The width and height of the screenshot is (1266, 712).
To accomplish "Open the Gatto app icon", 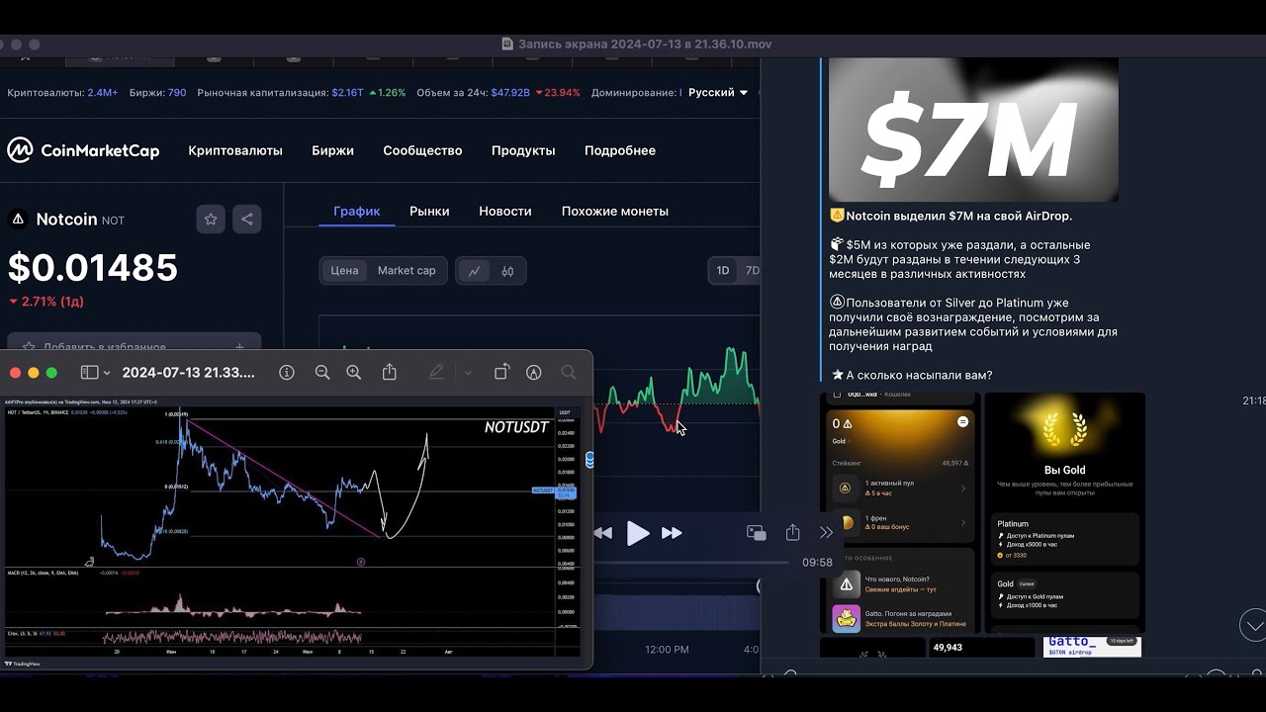I will [846, 619].
